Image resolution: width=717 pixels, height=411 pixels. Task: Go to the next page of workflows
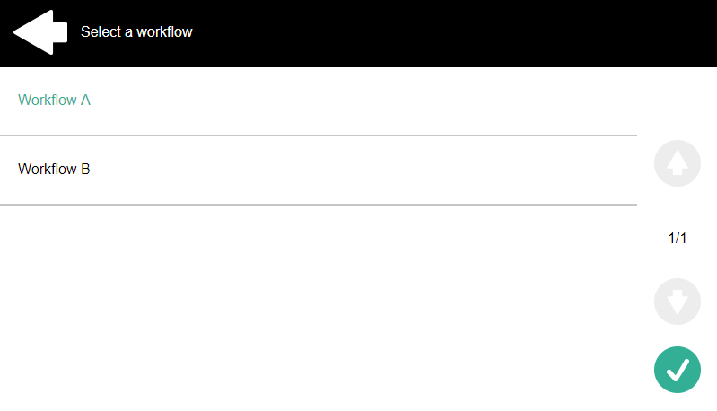tap(678, 301)
